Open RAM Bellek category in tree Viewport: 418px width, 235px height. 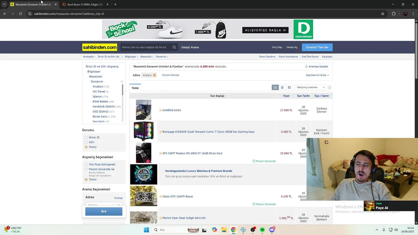pos(100,102)
